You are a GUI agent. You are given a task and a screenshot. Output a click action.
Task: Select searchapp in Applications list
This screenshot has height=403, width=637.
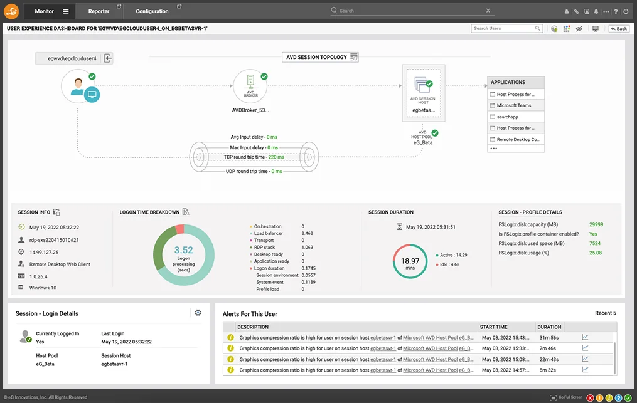point(515,117)
